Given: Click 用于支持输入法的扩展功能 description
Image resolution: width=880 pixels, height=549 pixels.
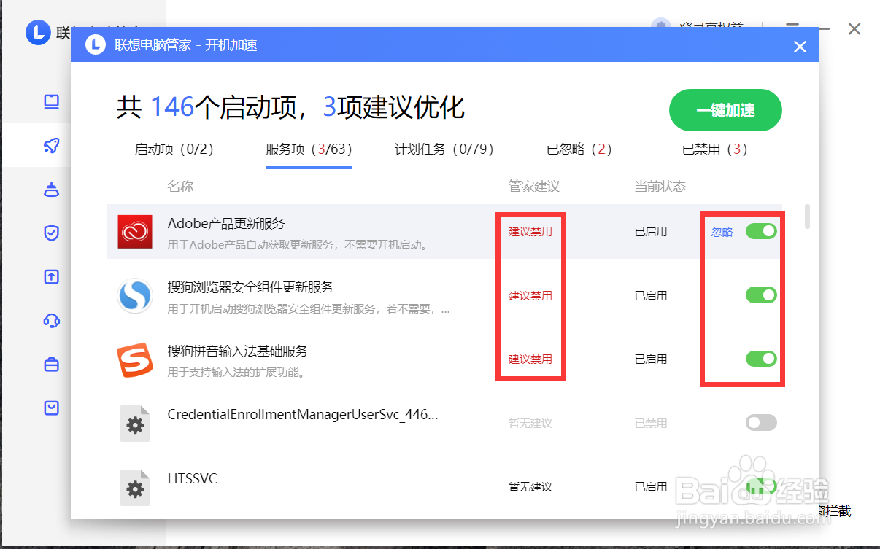Looking at the screenshot, I should 236,373.
